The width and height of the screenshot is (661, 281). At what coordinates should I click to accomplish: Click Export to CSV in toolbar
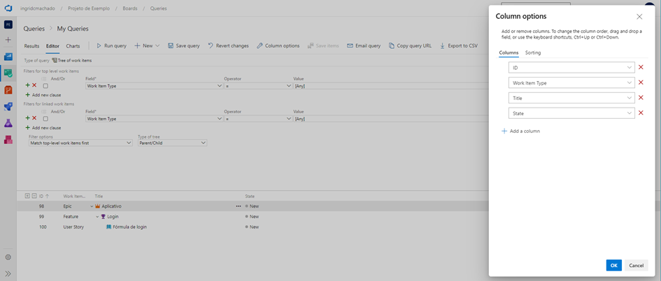pos(459,45)
